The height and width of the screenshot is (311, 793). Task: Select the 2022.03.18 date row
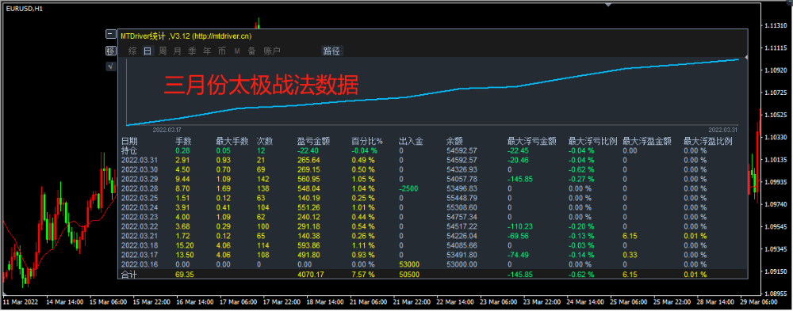coord(139,245)
